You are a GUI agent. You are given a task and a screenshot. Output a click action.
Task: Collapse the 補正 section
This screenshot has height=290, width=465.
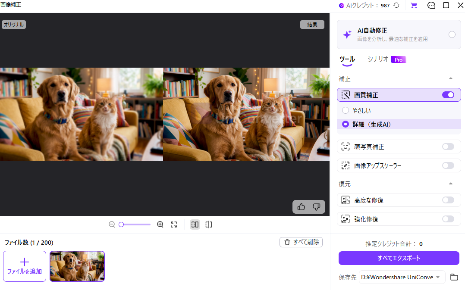click(x=451, y=78)
